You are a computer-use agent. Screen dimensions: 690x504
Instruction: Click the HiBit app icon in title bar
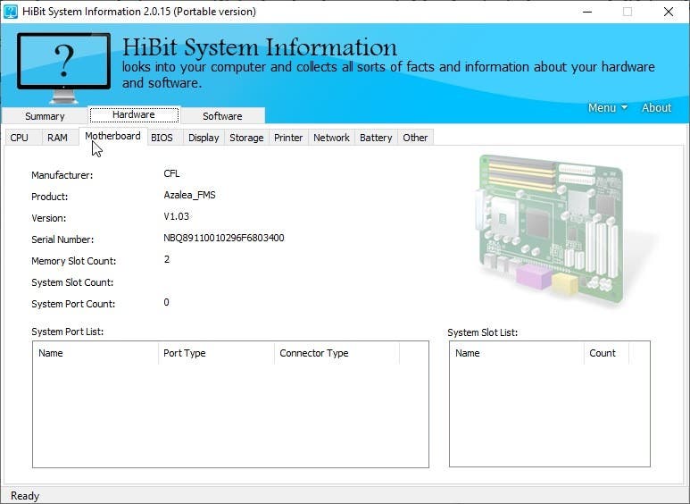pyautogui.click(x=11, y=12)
